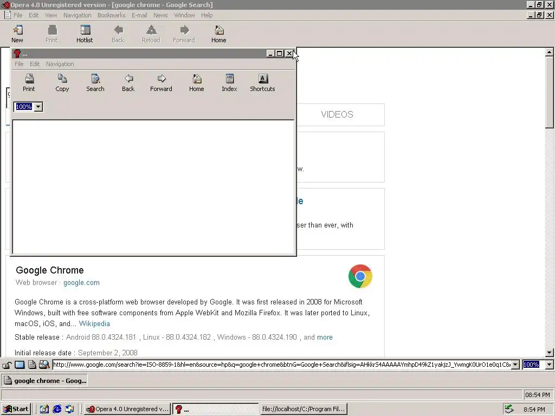Click the address URL field
The image size is (555, 416).
[x=282, y=365]
